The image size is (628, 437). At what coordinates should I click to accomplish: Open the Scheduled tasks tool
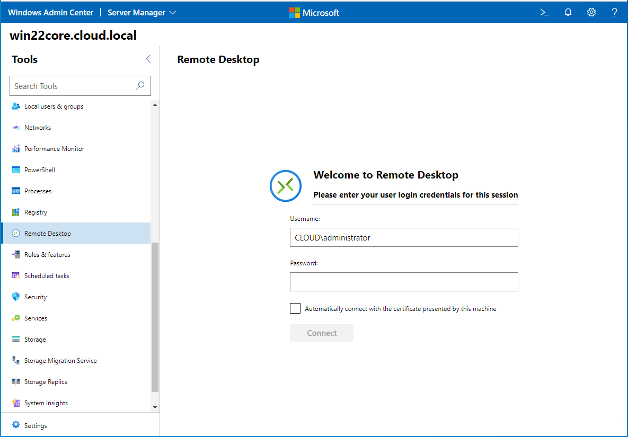click(47, 275)
